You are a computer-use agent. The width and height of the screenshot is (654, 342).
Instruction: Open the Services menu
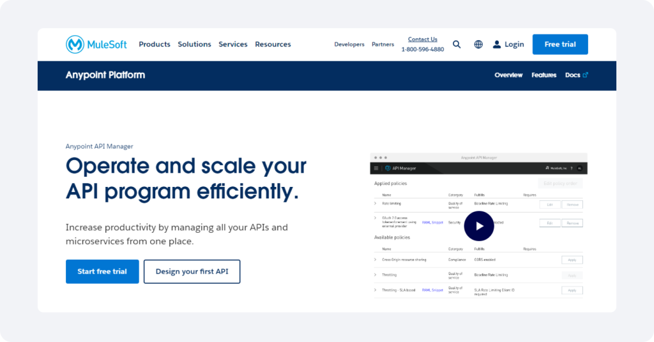pos(232,44)
